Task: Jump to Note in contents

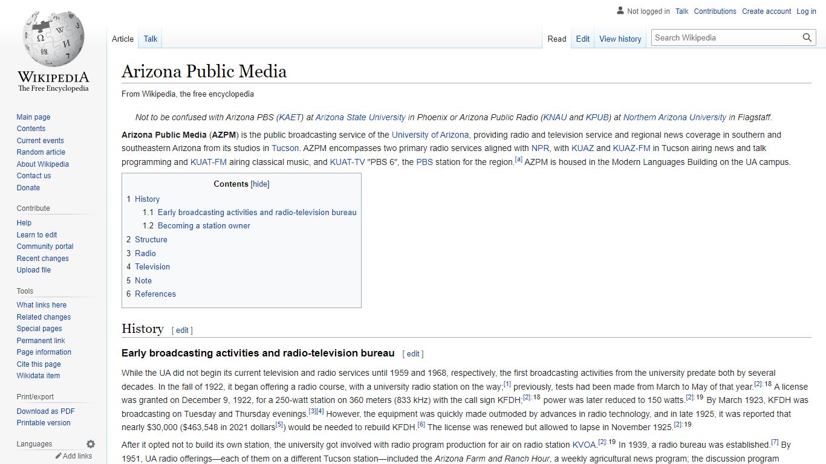Action: [143, 280]
